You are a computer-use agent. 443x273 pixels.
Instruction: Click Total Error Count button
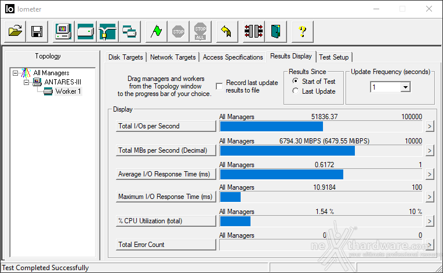[166, 245]
